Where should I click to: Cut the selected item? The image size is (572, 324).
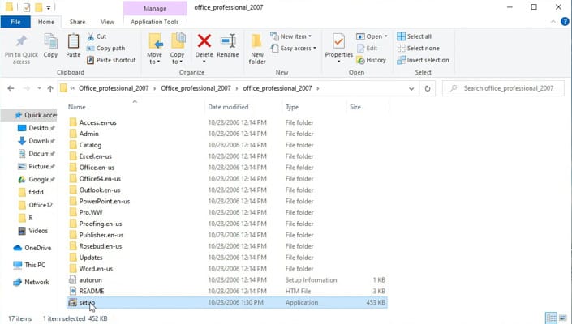coord(97,36)
